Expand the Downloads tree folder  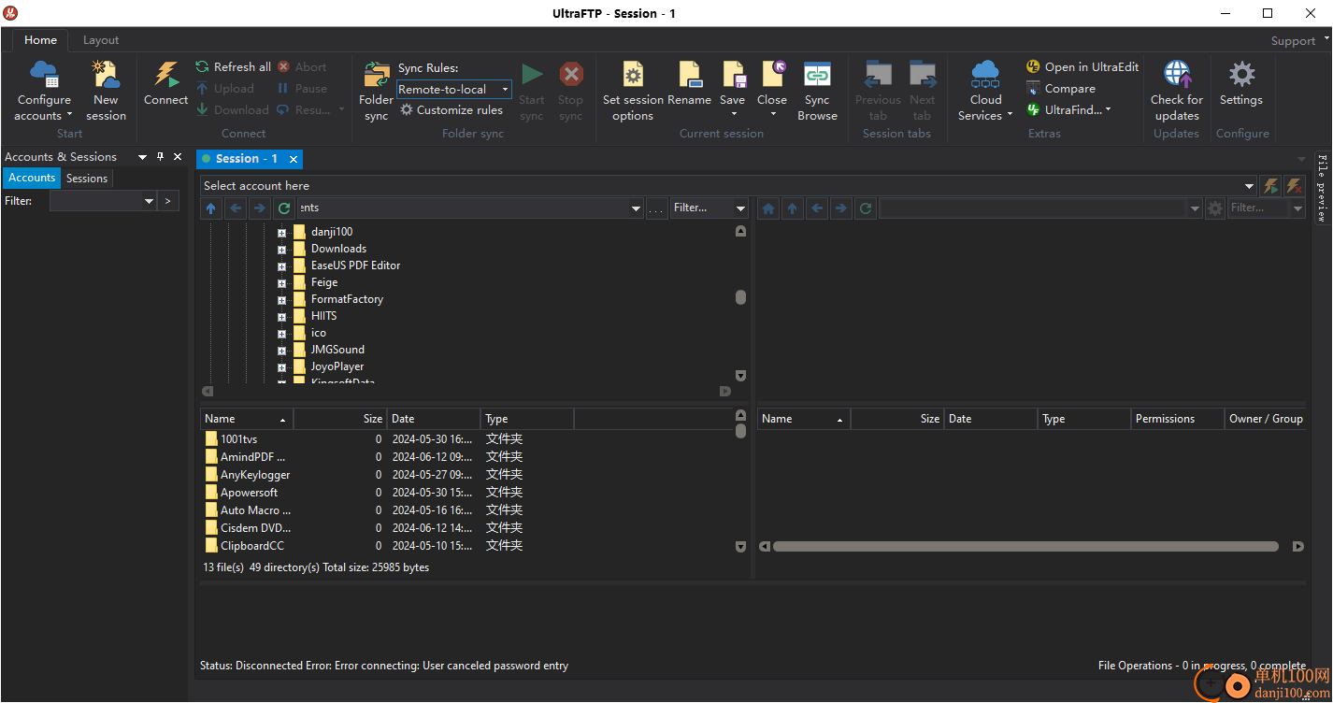[x=281, y=249]
